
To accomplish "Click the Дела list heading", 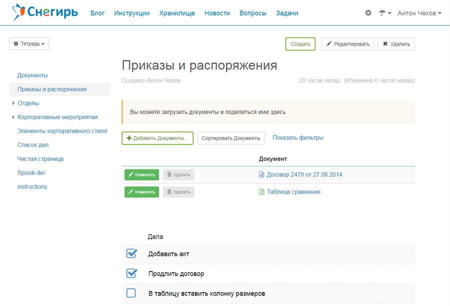I will point(155,236).
